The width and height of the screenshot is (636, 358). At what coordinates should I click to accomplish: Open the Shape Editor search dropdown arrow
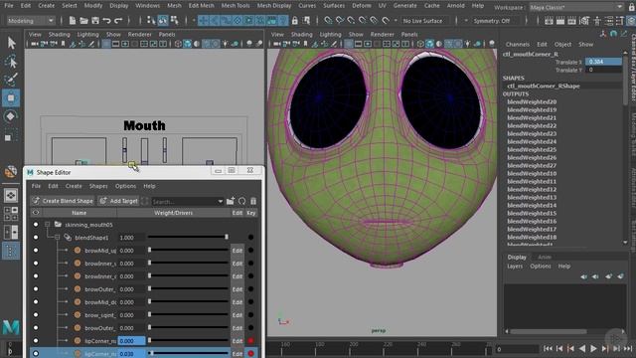(x=220, y=201)
